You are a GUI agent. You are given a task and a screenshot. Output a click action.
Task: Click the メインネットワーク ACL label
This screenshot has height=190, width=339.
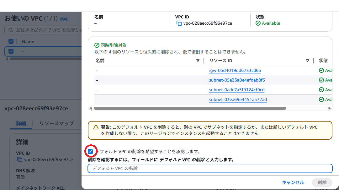[x=40, y=188]
